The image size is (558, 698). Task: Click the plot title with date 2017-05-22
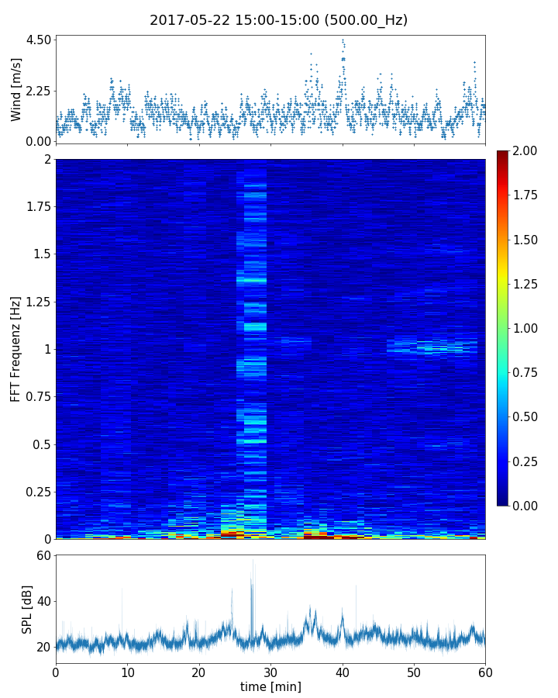[x=278, y=20]
